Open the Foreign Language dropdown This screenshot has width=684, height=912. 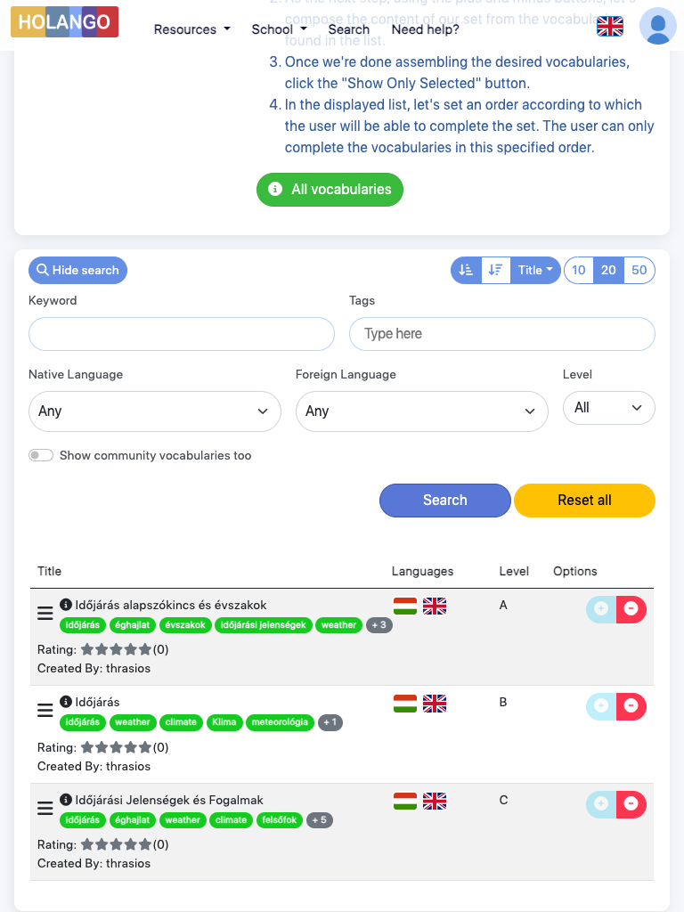tap(421, 411)
